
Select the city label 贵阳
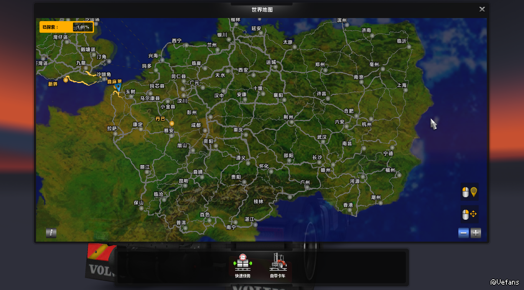(236, 177)
